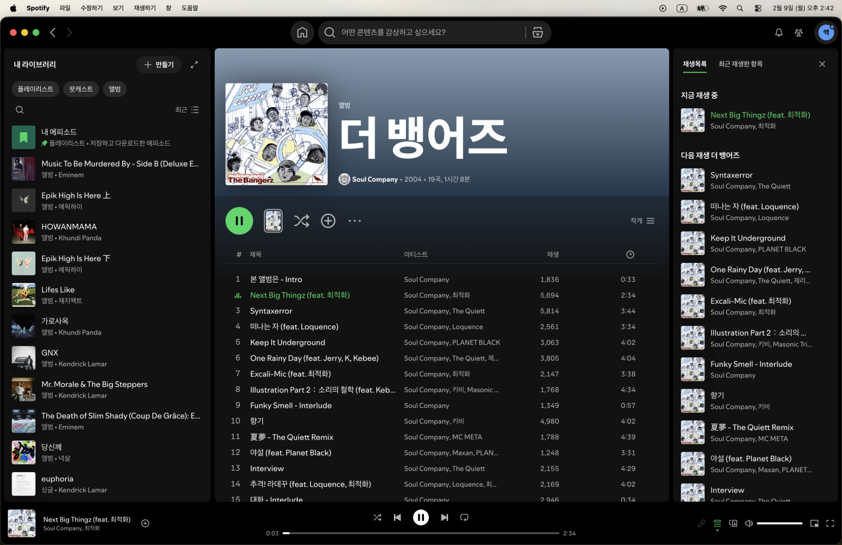Open the lyrics microphone icon
This screenshot has width=842, height=545.
coord(701,523)
